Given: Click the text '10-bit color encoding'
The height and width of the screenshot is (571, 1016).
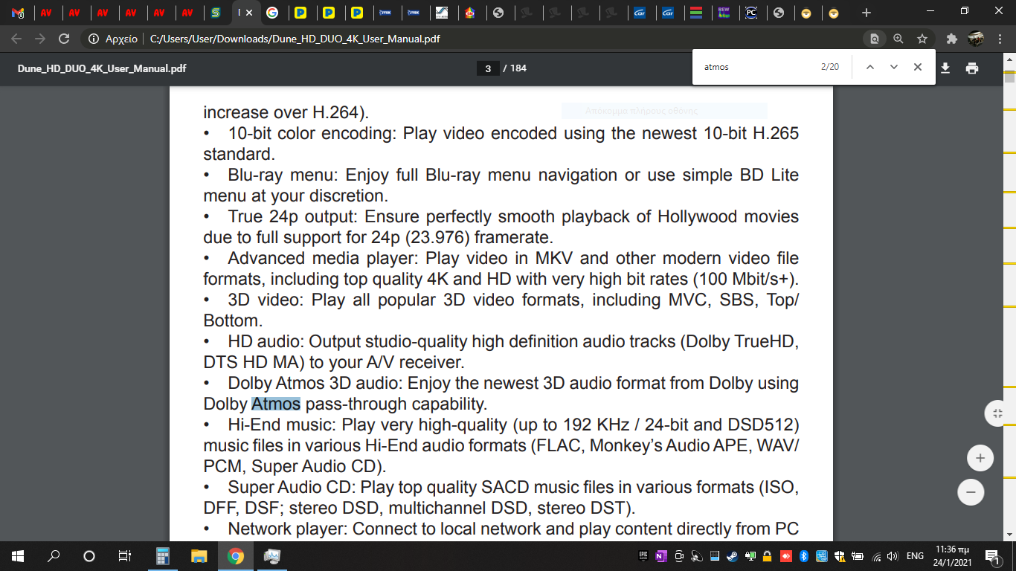Looking at the screenshot, I should (313, 134).
